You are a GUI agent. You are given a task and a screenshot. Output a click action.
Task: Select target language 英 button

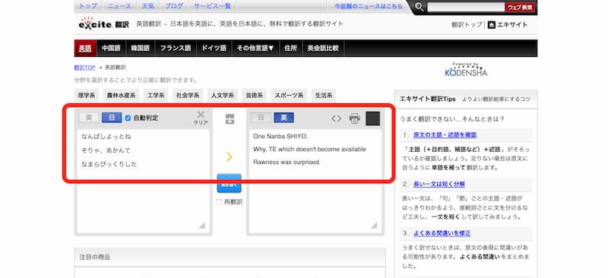[283, 118]
